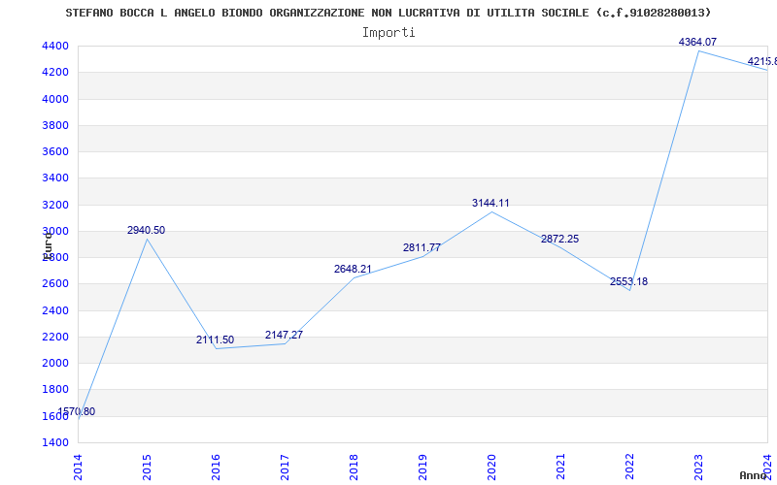Click the 2811.77 data label
Image resolution: width=777 pixels, height=485 pixels.
[x=422, y=247]
